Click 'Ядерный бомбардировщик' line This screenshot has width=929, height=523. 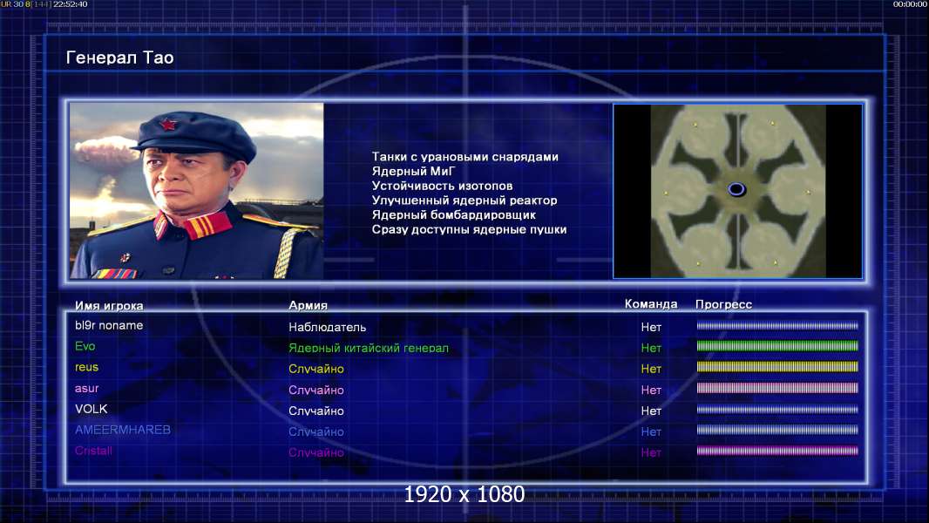[454, 215]
